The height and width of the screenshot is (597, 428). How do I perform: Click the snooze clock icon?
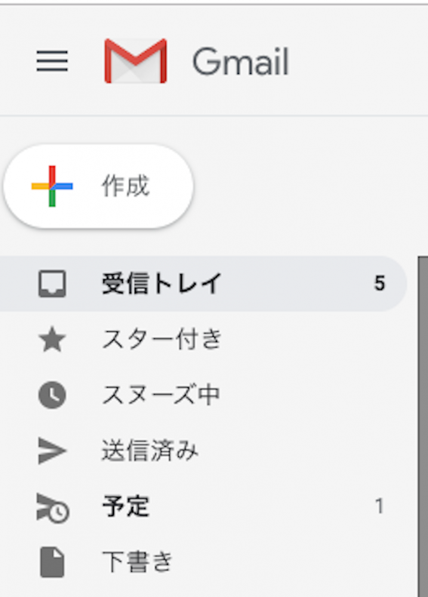pos(52,395)
